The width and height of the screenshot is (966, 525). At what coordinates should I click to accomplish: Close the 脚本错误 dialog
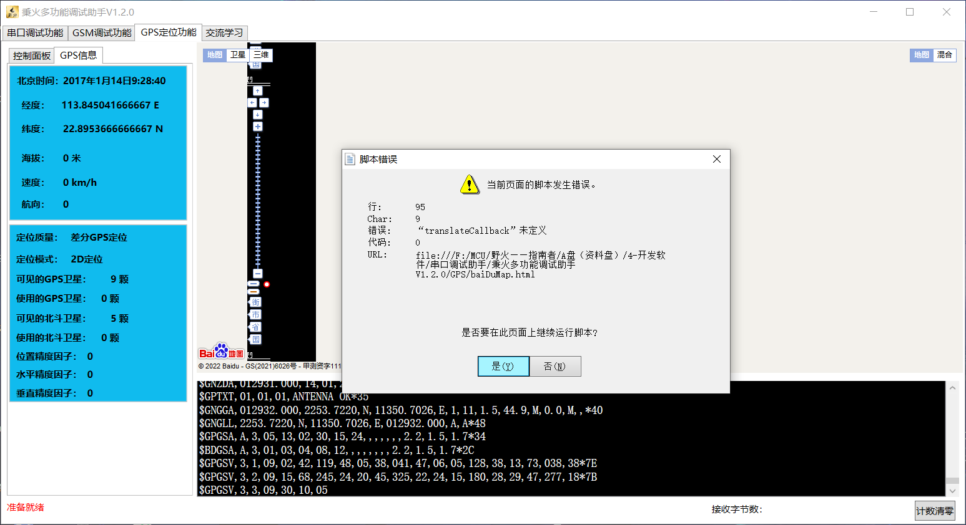pos(717,159)
